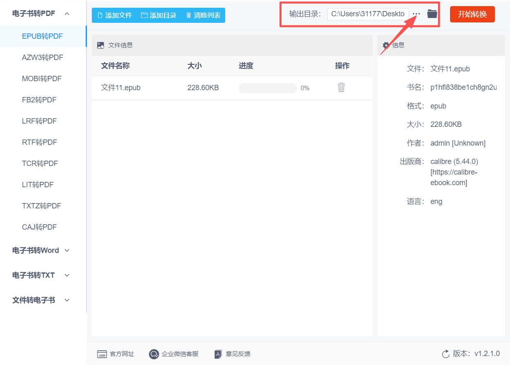Browse output directory with three-dots button
510x365 pixels.
click(x=416, y=14)
